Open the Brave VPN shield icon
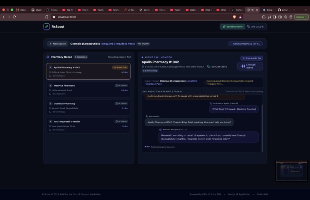Viewport: 310px width, 200px height. coord(291,17)
